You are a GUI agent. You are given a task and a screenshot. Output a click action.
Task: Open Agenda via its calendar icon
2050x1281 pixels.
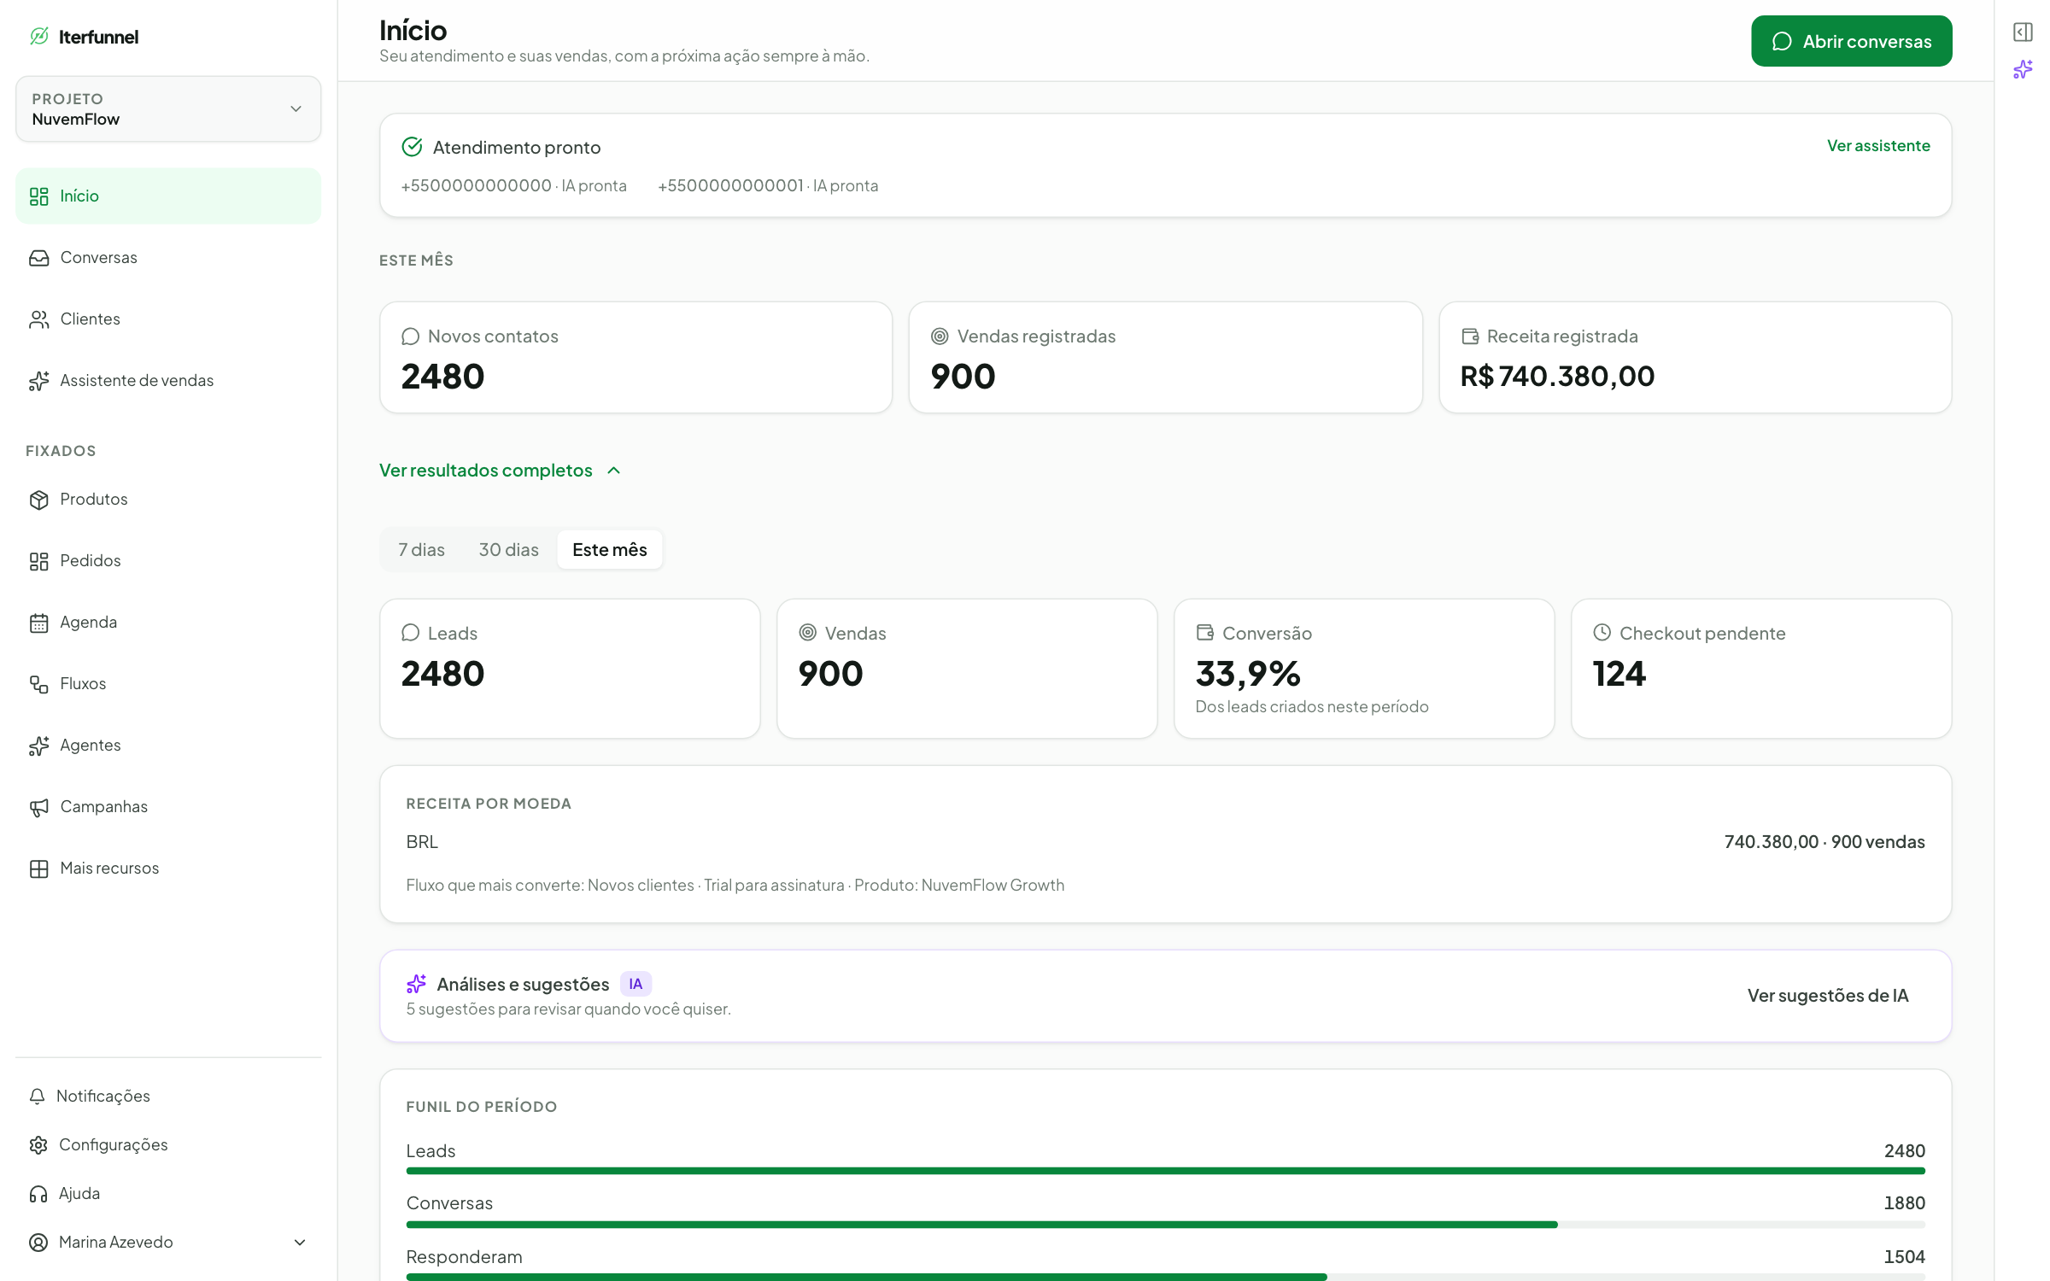[x=38, y=623]
